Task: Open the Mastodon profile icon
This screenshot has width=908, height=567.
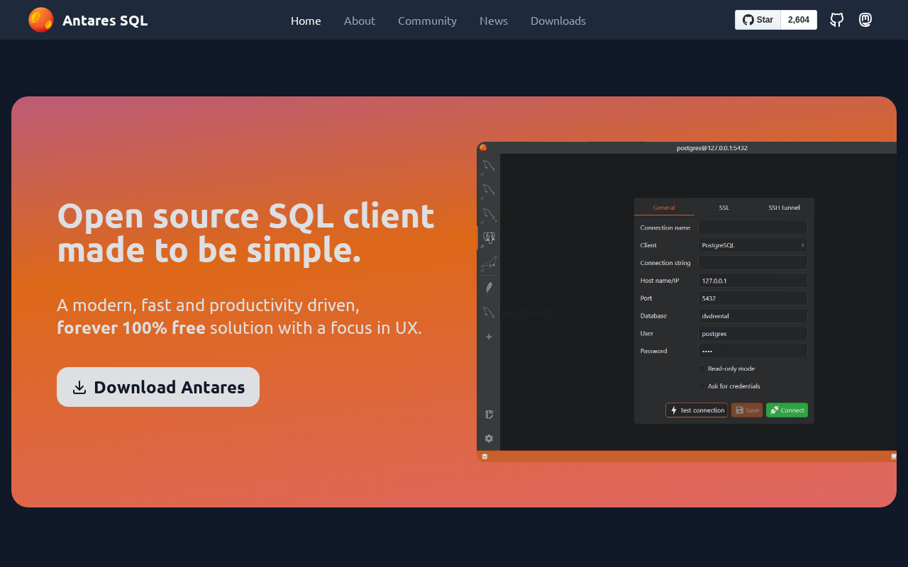Action: point(865,20)
